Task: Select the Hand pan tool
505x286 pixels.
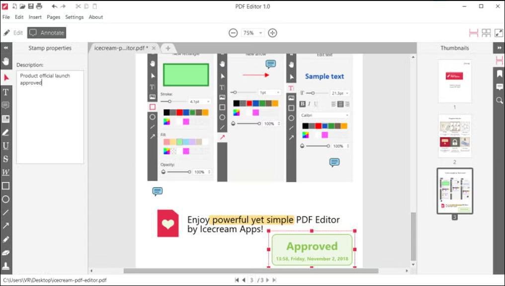Action: tap(6, 61)
